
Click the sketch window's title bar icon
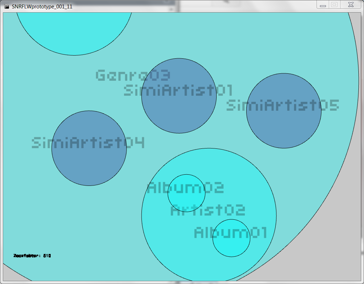point(6,6)
